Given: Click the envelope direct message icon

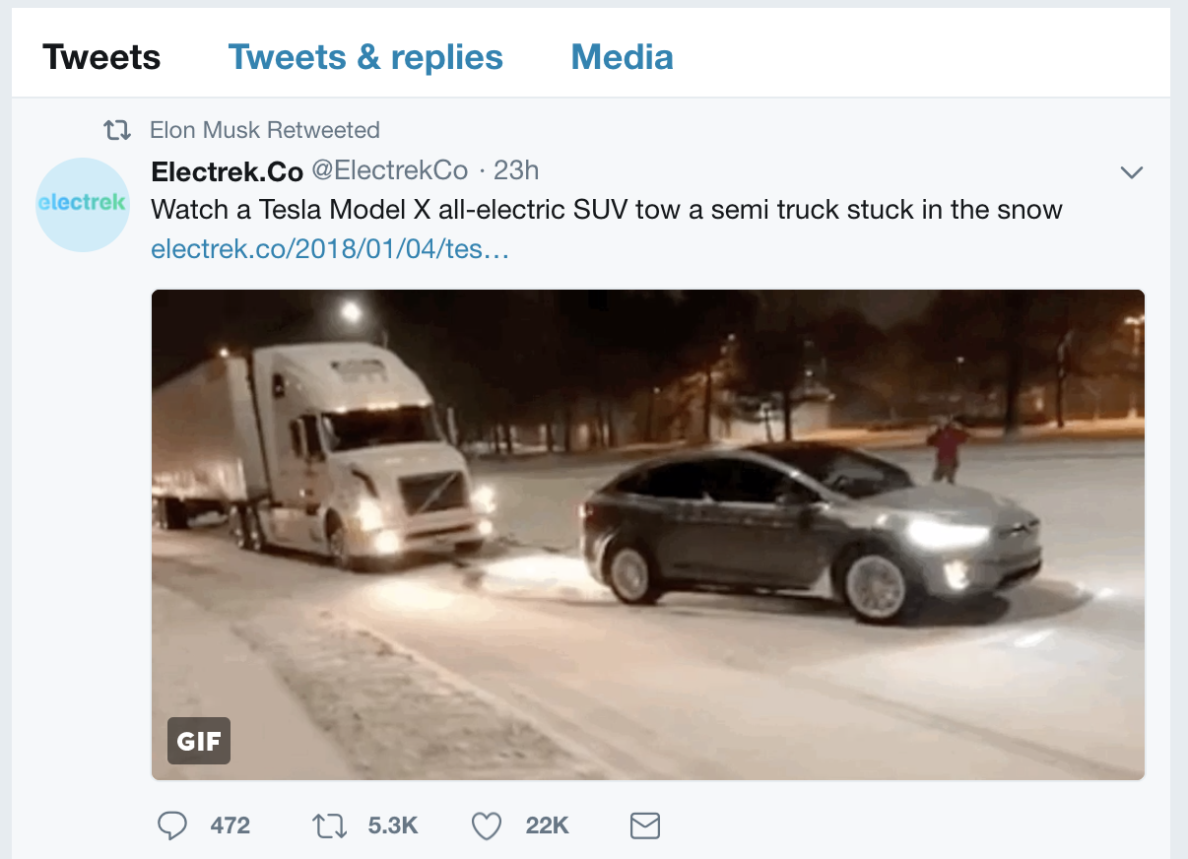Looking at the screenshot, I should (644, 826).
